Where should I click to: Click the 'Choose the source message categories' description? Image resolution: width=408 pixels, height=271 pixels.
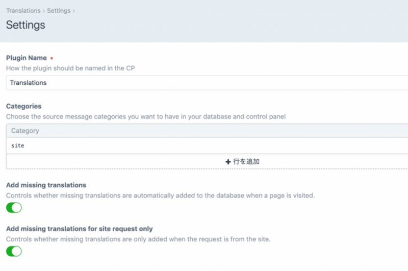pos(145,116)
